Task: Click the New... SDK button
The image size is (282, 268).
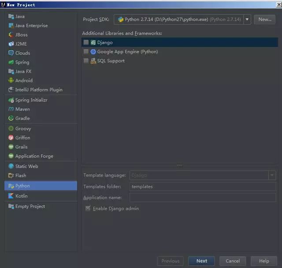Action: click(x=265, y=19)
